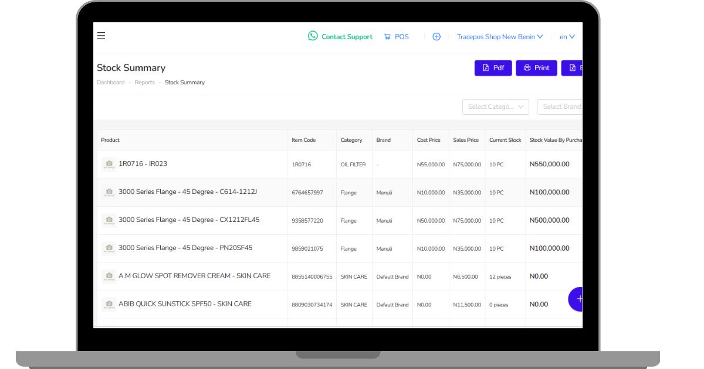Open the en language dropdown
The width and height of the screenshot is (704, 369).
click(567, 36)
